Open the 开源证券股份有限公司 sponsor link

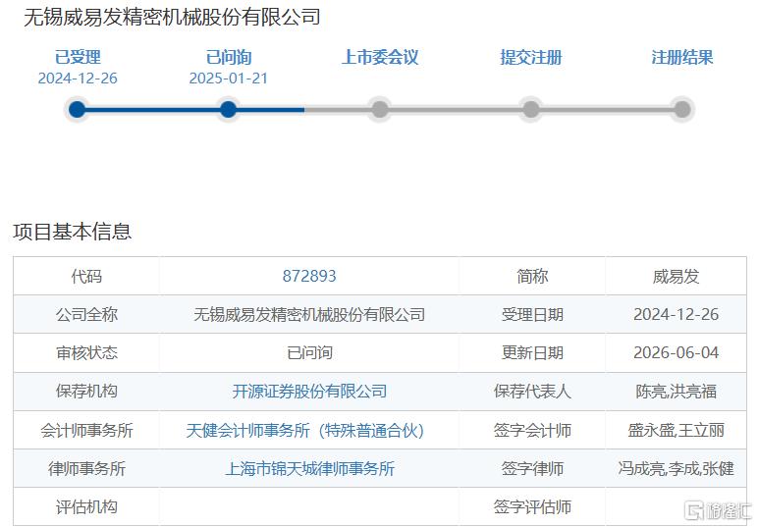(x=309, y=392)
